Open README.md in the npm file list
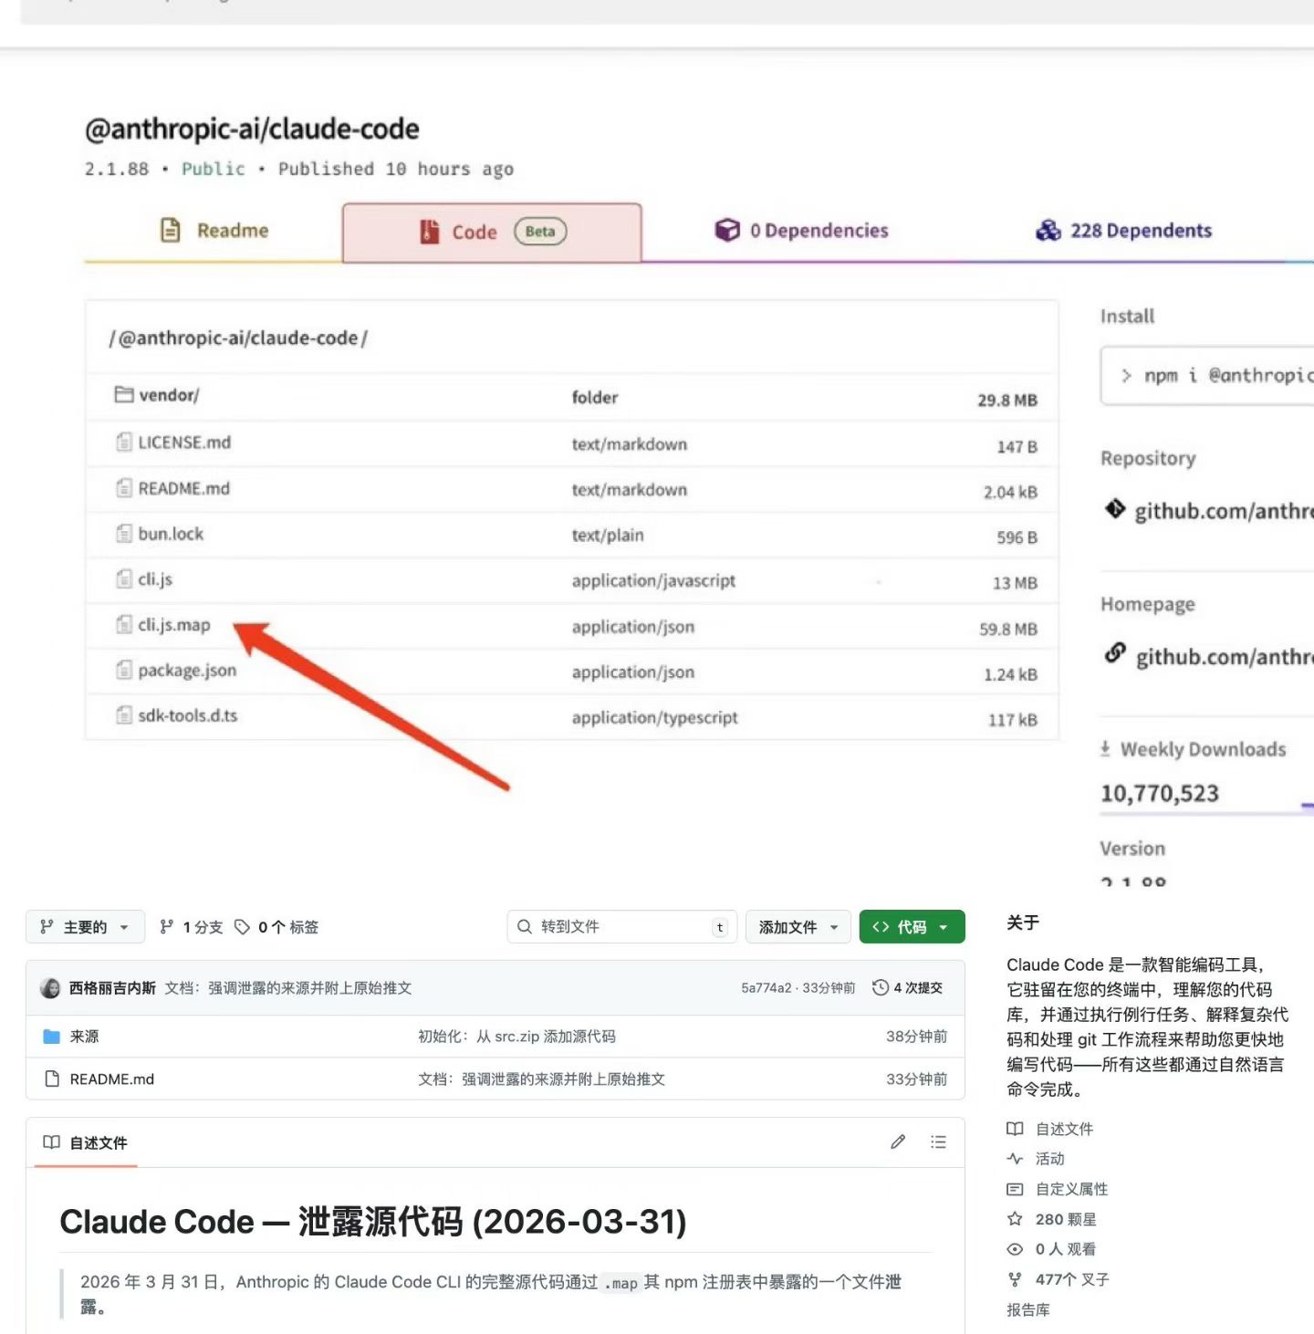 [x=183, y=488]
